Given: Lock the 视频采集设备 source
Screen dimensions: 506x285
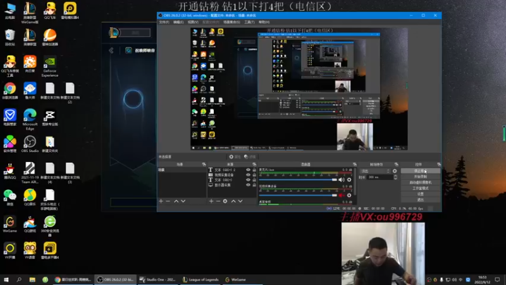Looking at the screenshot, I should pyautogui.click(x=254, y=175).
